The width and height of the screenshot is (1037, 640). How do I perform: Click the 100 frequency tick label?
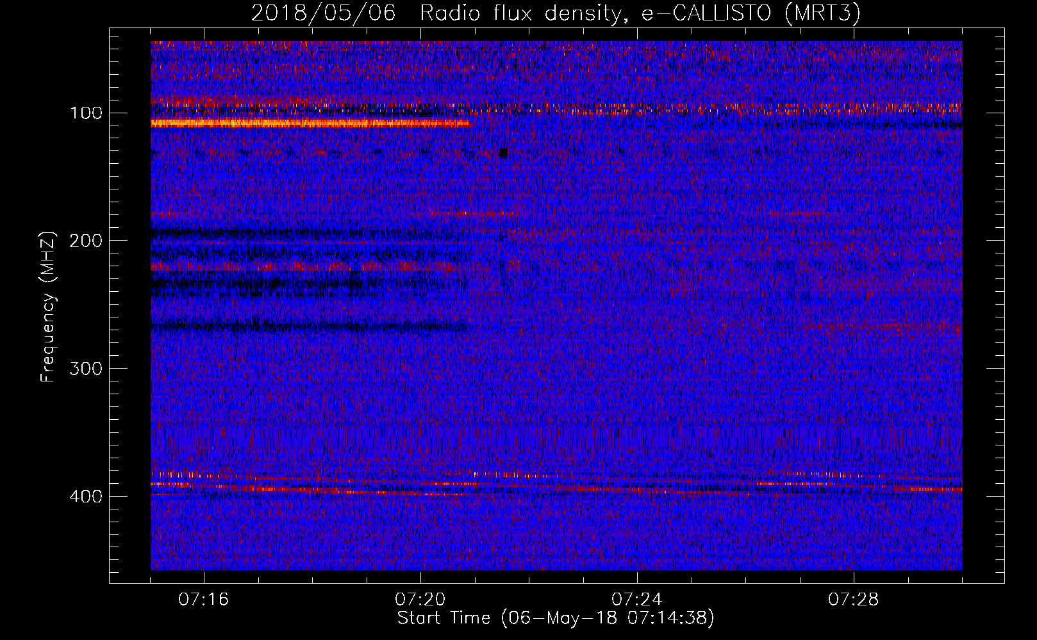click(x=86, y=113)
